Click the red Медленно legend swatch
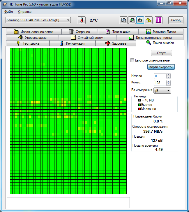The height and width of the screenshot is (212, 189). coord(139,109)
